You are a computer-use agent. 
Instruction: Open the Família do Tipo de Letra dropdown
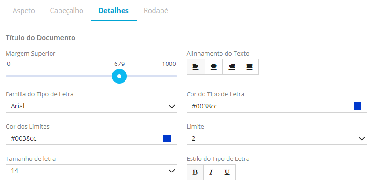(91, 106)
